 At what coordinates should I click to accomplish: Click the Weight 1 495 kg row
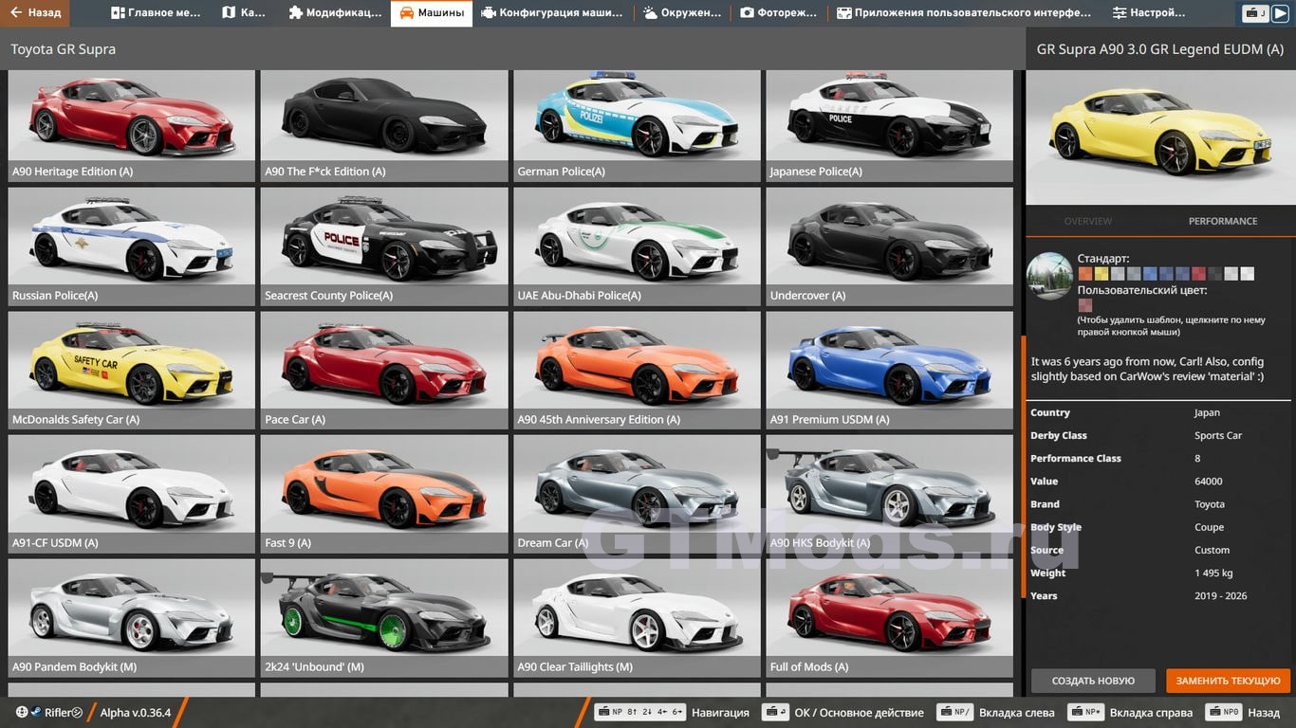(x=1159, y=573)
